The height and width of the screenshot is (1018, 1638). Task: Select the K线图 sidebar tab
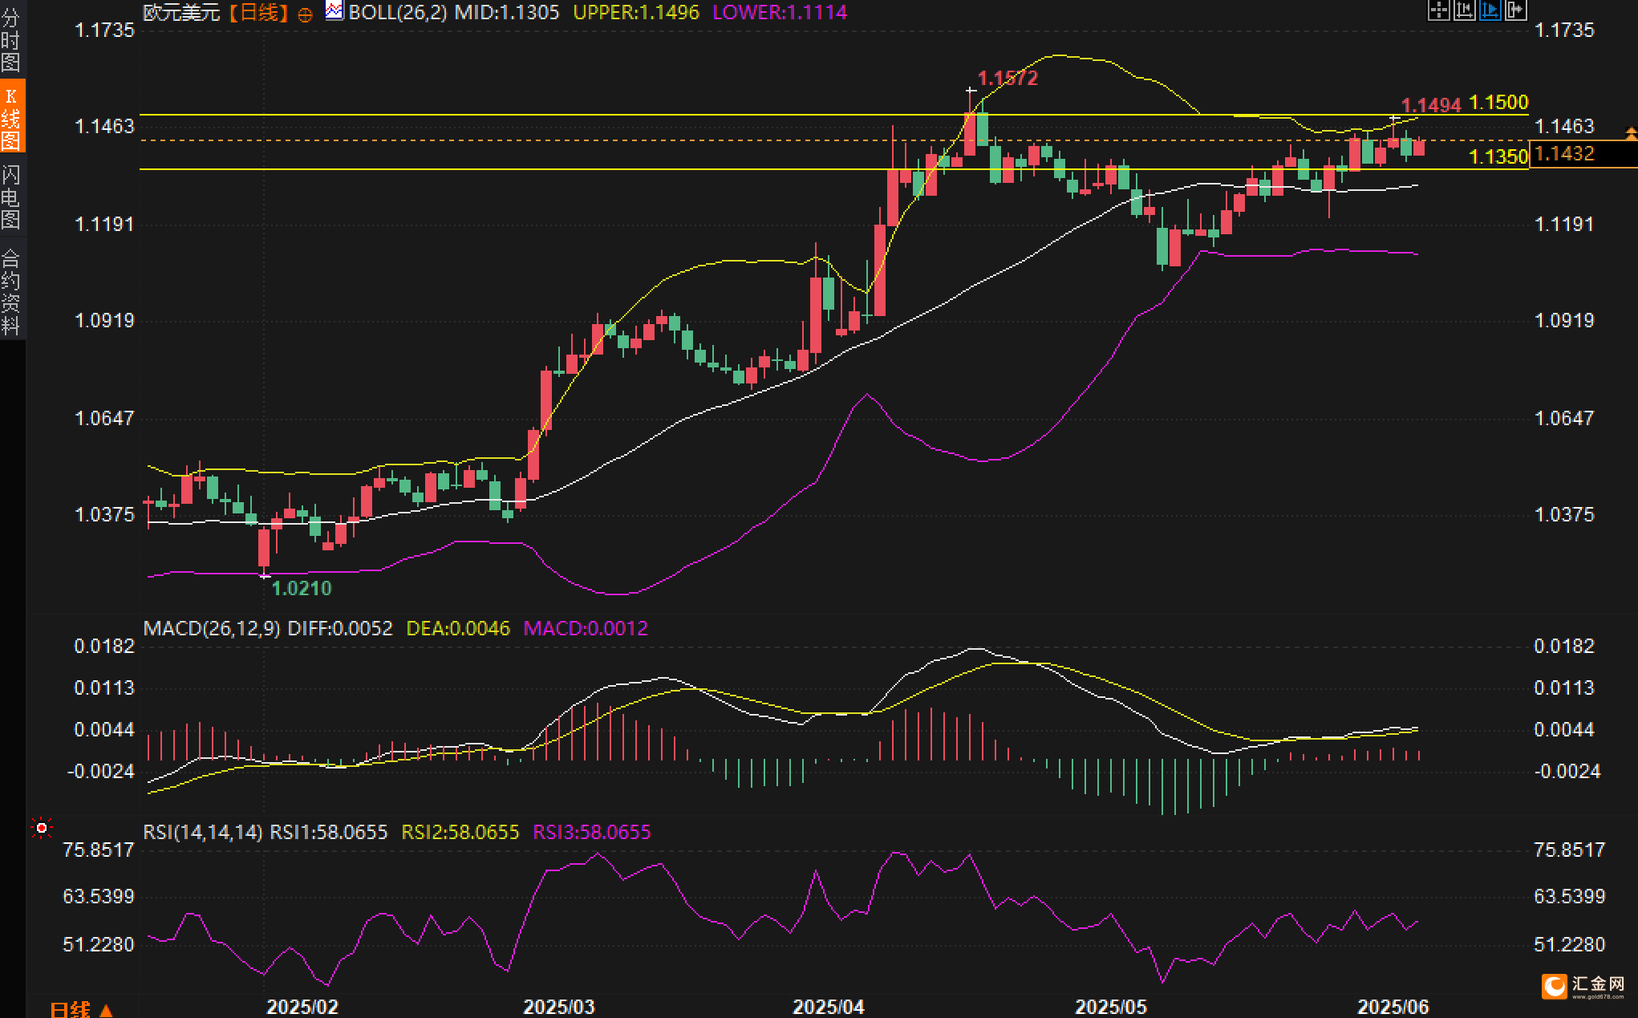[x=11, y=117]
